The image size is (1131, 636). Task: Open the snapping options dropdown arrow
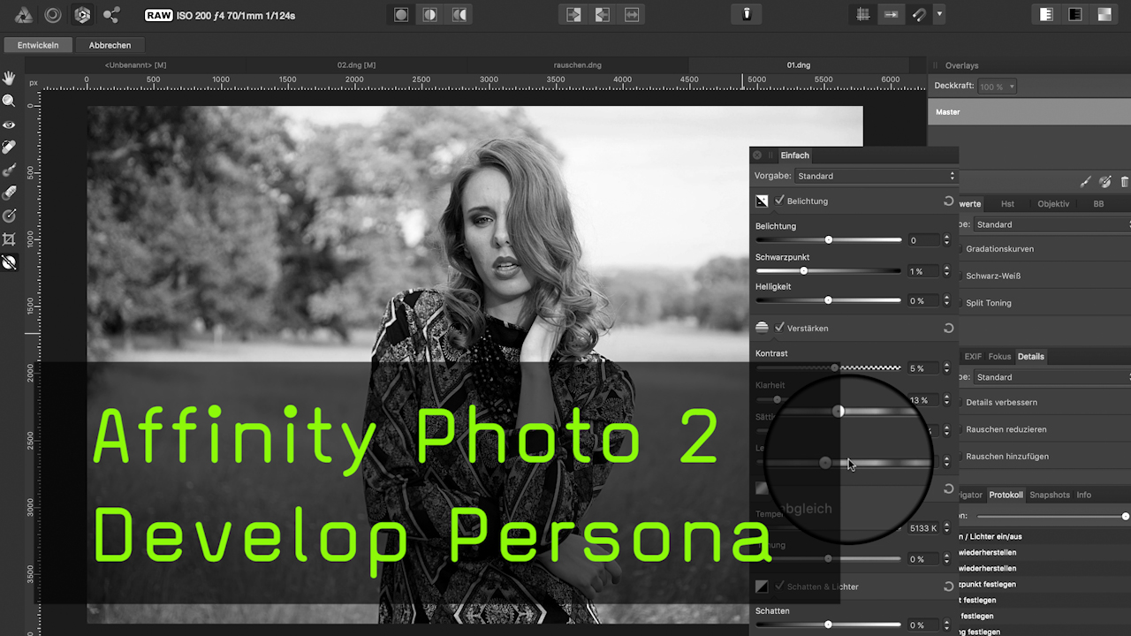coord(939,15)
